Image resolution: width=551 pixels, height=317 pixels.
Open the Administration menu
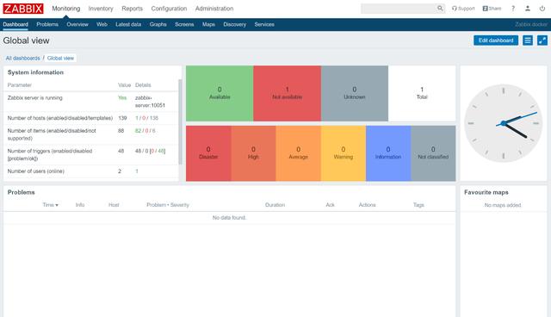[214, 9]
